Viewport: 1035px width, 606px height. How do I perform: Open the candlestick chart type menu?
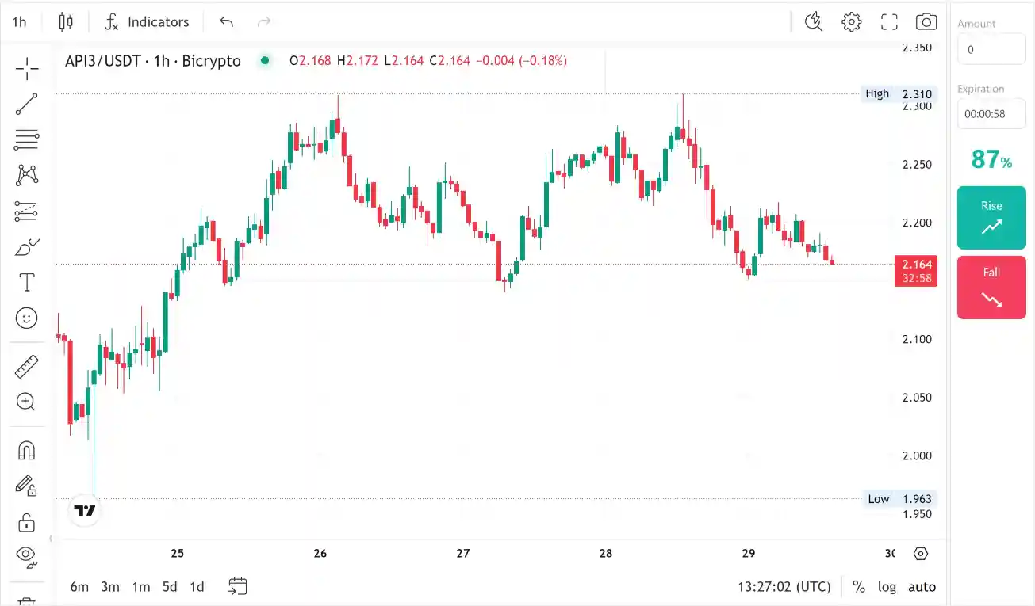pyautogui.click(x=66, y=22)
